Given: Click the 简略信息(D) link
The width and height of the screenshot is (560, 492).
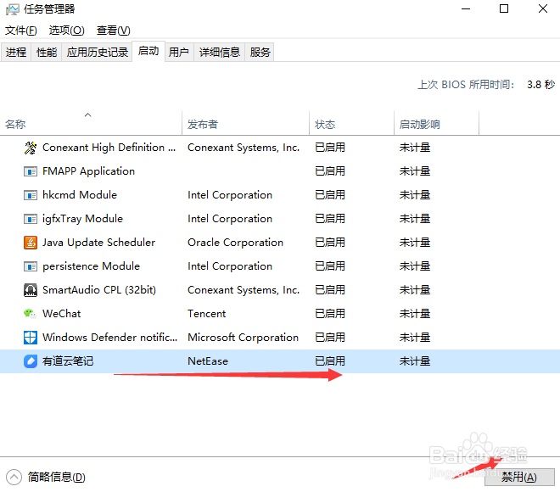Looking at the screenshot, I should (57, 477).
